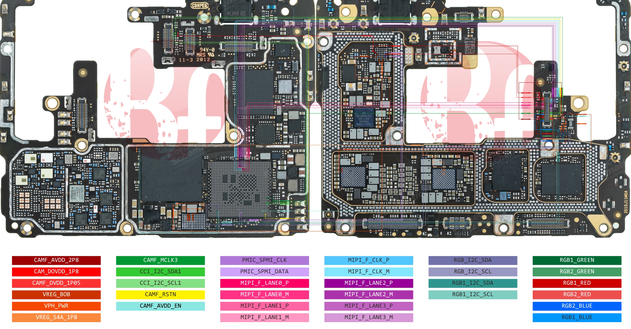Screen dimensions: 631x329
Task: Select the RGB1_I2C_SDA legend entry
Action: pos(473,283)
